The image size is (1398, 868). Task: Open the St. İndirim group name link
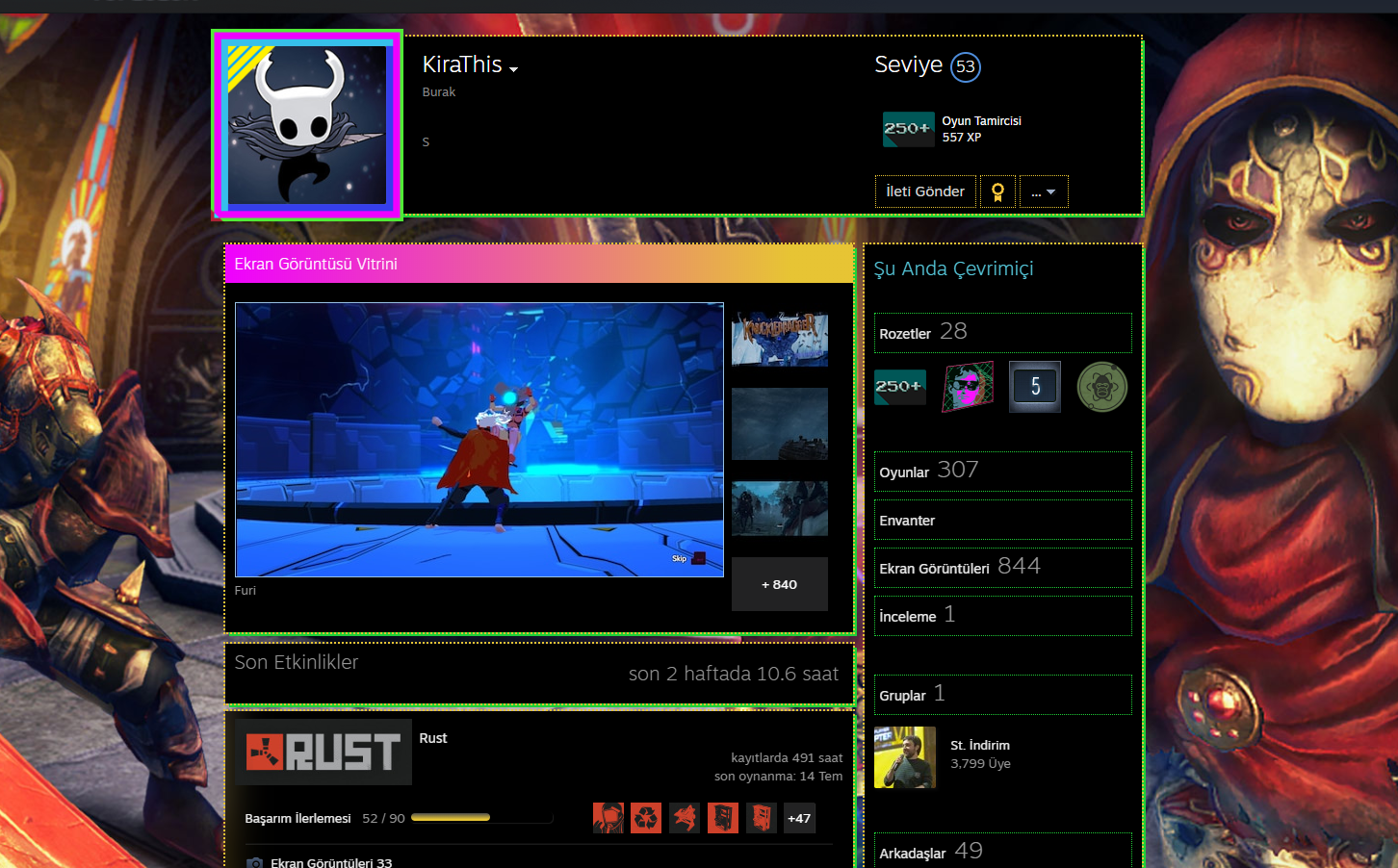click(x=980, y=745)
